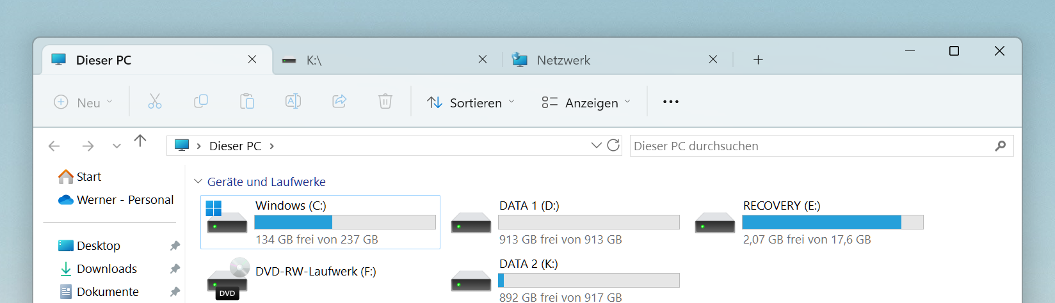Switch to the K:\ tab
Image resolution: width=1055 pixels, height=303 pixels.
coord(384,60)
